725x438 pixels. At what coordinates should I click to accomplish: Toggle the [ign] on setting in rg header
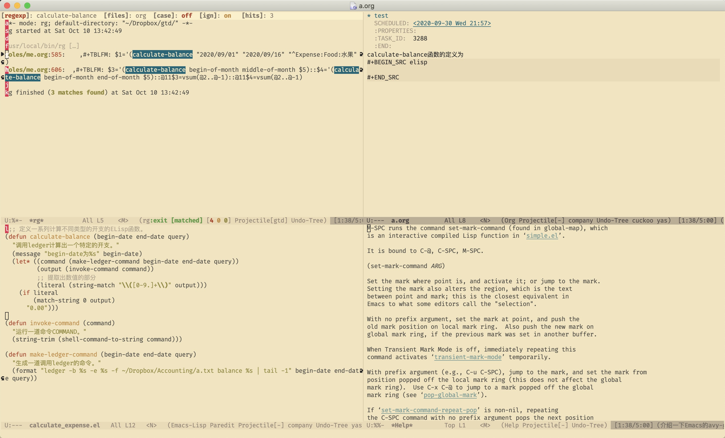(227, 16)
